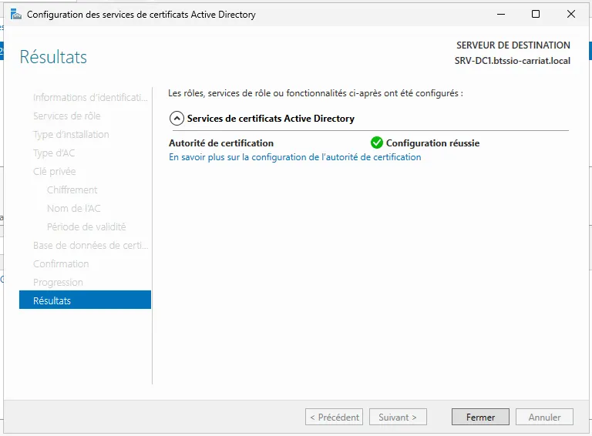592x436 pixels.
Task: Go to the Clé privée step
Action: click(54, 171)
